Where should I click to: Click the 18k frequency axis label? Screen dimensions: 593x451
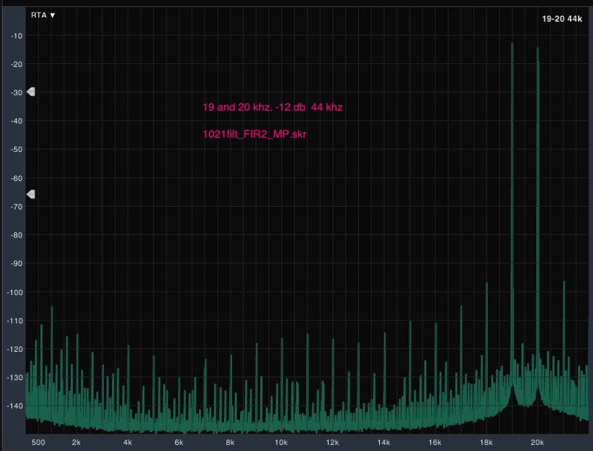click(486, 442)
